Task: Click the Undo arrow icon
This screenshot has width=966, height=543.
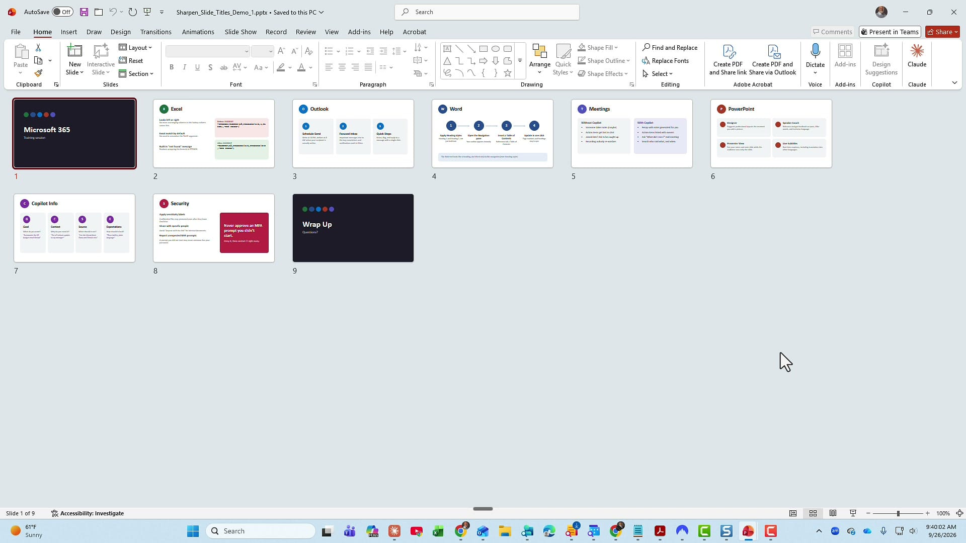Action: [113, 12]
